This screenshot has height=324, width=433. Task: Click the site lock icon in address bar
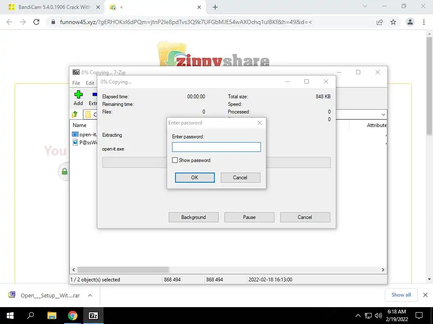click(x=53, y=22)
